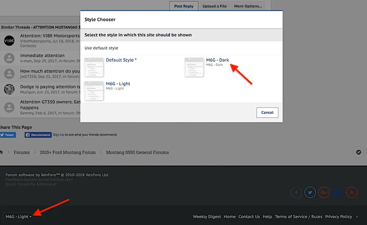
Task: Open Mustang S550 General Forums breadcrumb
Action: coord(137,152)
